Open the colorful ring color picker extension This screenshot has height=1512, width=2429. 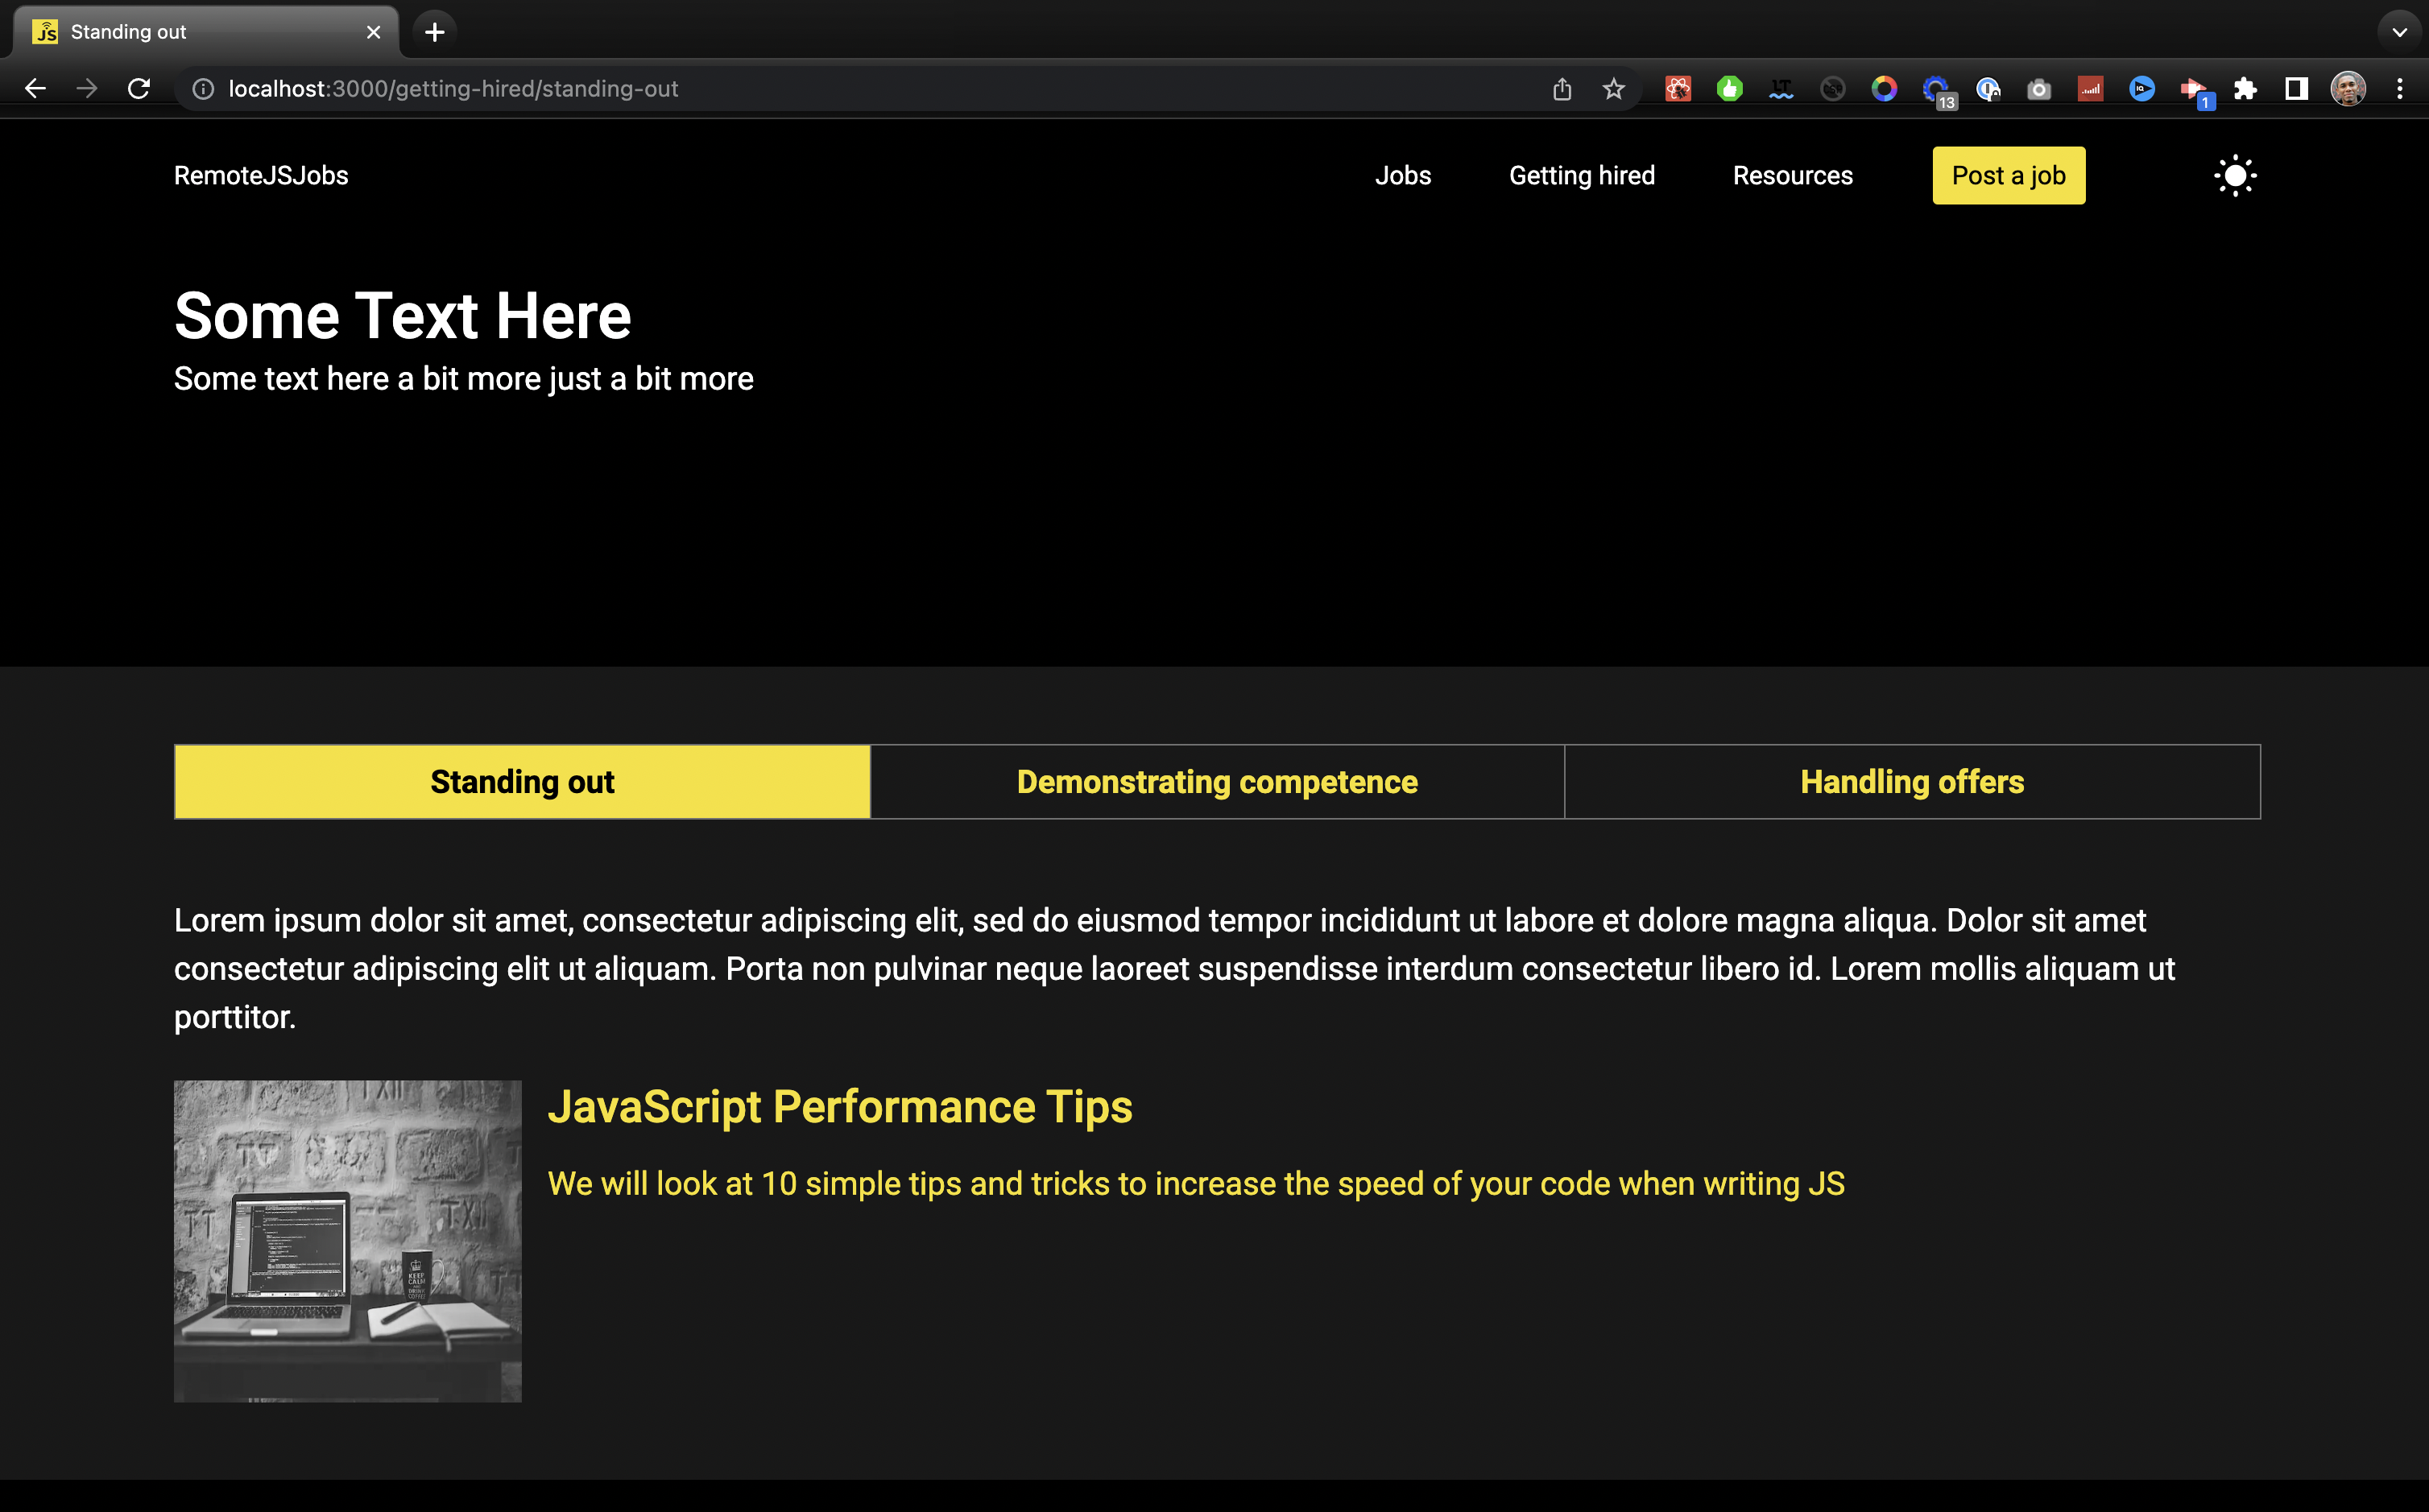[1884, 89]
